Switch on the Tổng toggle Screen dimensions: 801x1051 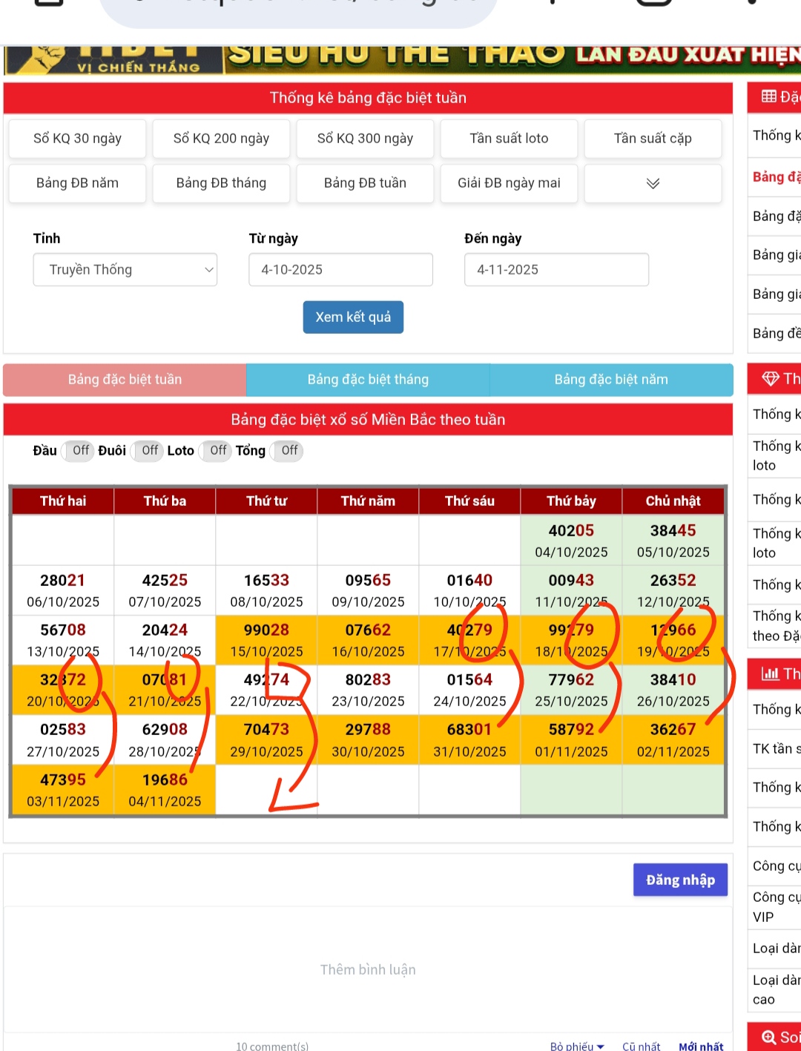pyautogui.click(x=288, y=451)
